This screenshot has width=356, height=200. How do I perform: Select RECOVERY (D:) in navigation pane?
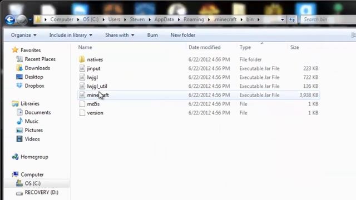[x=42, y=192]
